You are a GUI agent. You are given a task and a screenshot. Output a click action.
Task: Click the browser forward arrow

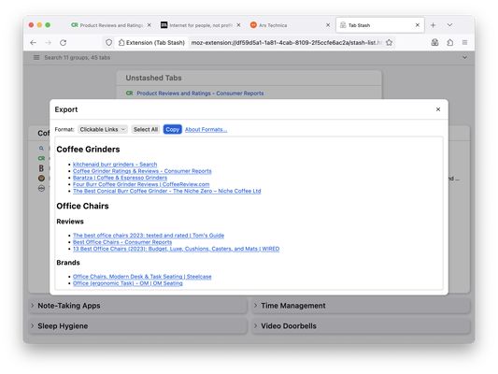pos(48,43)
